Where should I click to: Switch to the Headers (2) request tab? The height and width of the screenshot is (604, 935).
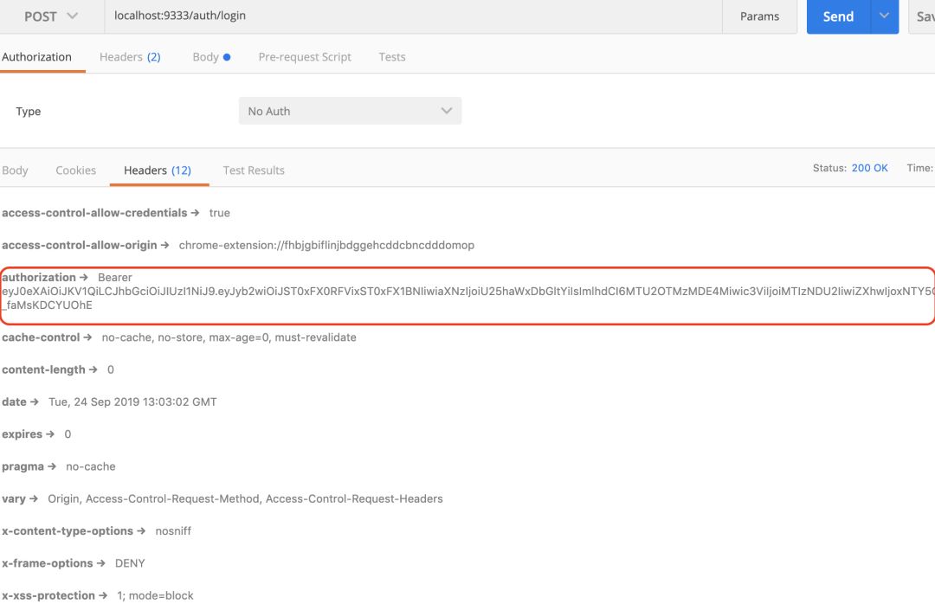tap(130, 56)
